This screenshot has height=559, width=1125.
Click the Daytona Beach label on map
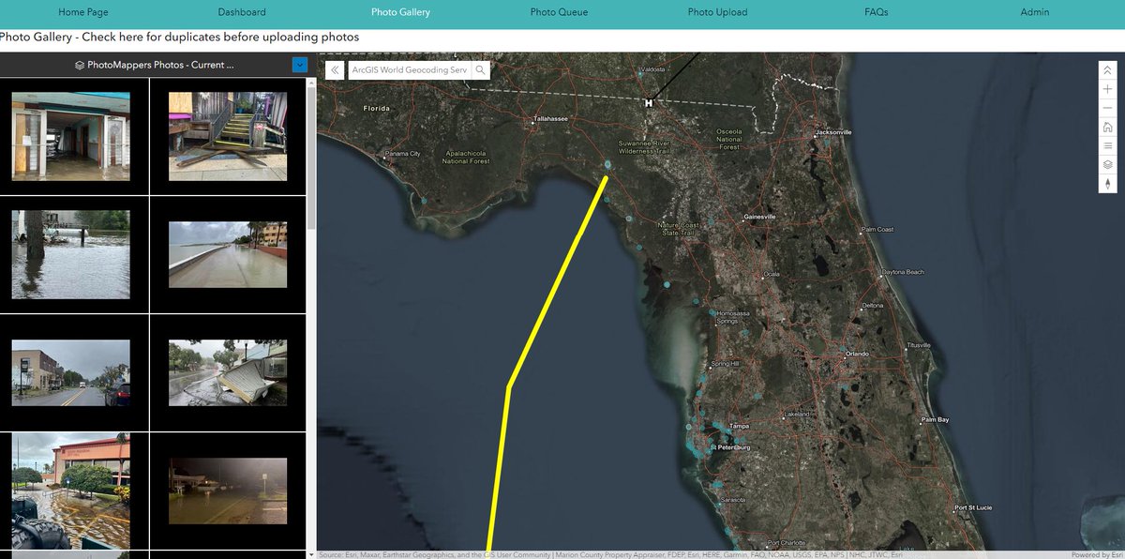coord(903,272)
